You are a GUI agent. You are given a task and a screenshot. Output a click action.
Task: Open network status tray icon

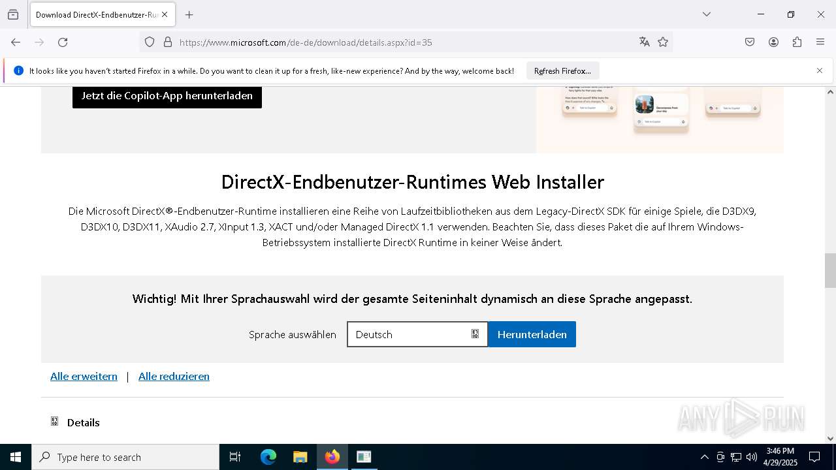coord(736,457)
